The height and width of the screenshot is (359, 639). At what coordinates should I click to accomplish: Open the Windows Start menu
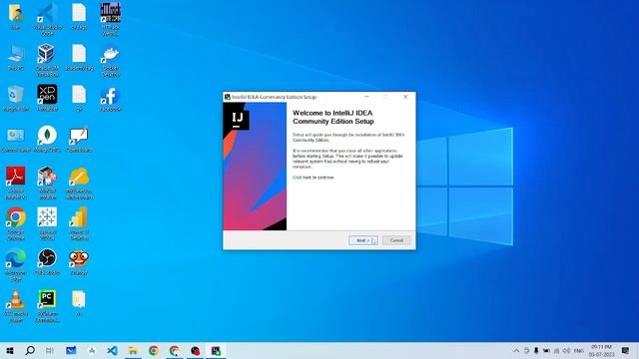click(x=10, y=350)
